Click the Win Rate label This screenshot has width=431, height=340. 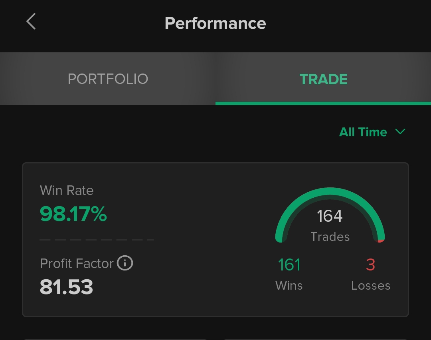(x=67, y=191)
